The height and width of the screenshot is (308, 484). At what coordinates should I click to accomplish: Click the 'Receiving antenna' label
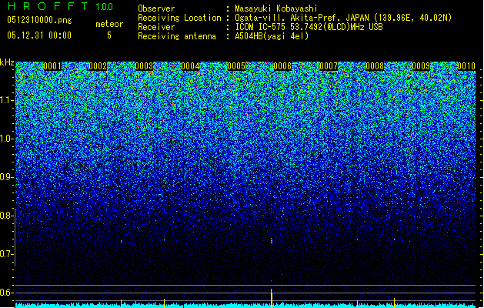coord(177,36)
